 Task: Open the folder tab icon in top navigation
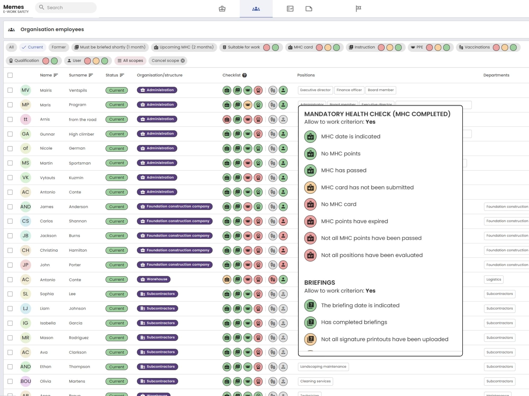coord(309,9)
